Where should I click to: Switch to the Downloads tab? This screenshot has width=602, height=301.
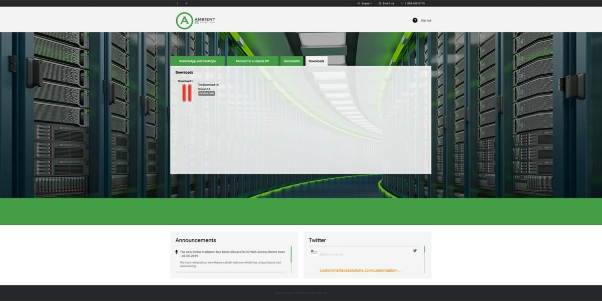coord(316,61)
